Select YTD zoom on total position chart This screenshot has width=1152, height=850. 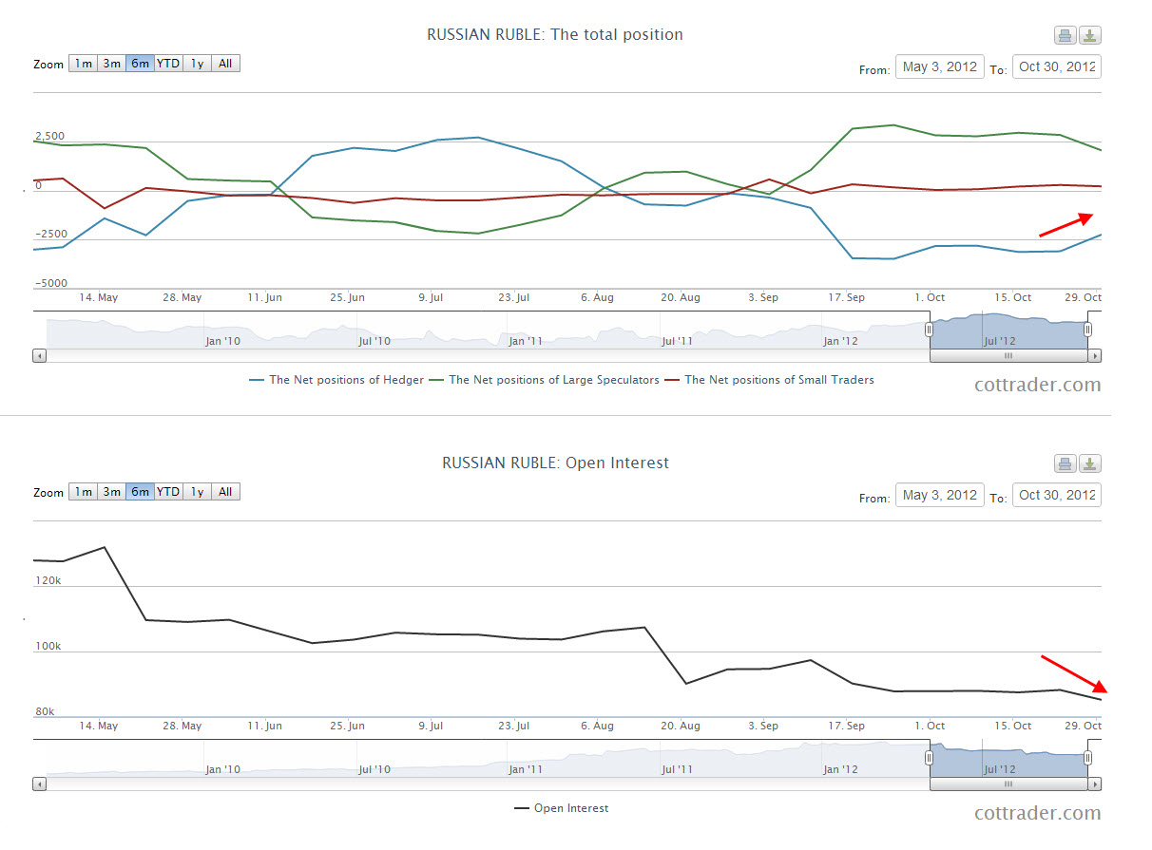pyautogui.click(x=168, y=64)
